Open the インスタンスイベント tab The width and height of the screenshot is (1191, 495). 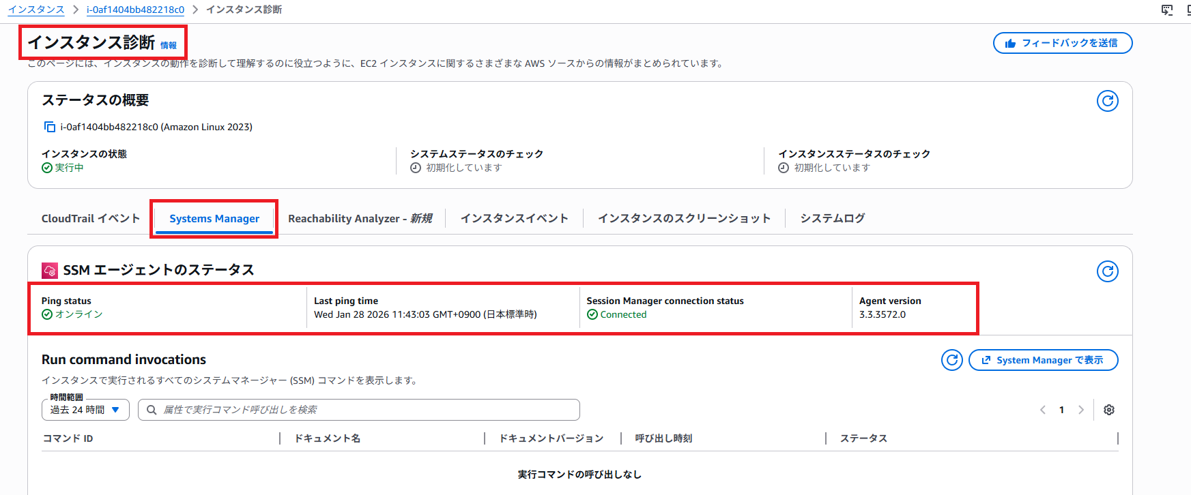[514, 218]
